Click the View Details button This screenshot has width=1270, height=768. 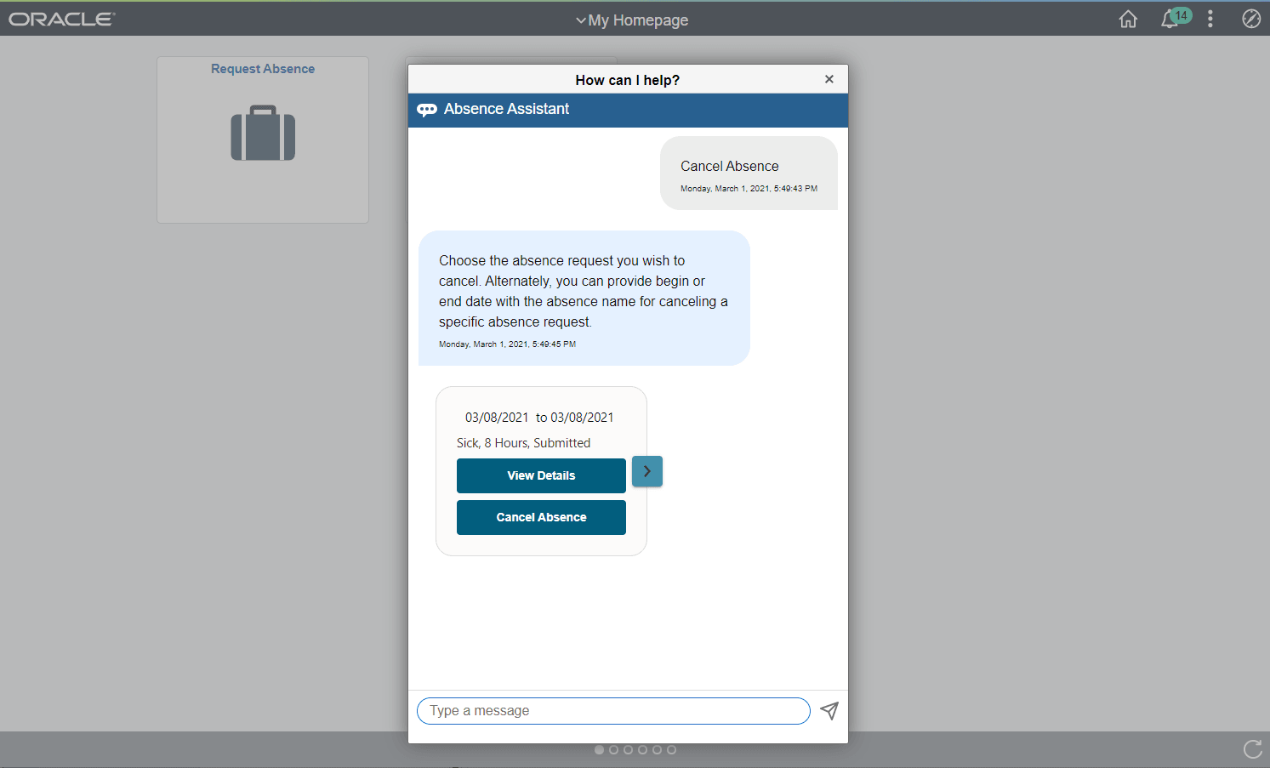pos(541,475)
